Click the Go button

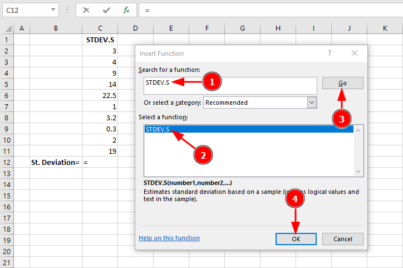pyautogui.click(x=342, y=83)
